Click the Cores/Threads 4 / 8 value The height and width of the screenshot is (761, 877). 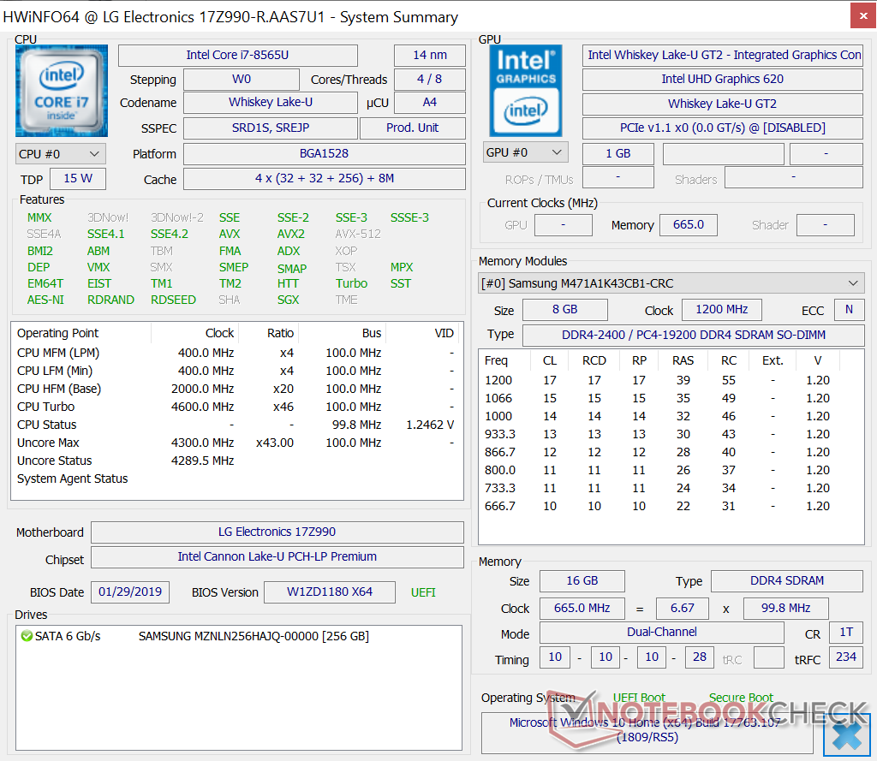[x=430, y=79]
